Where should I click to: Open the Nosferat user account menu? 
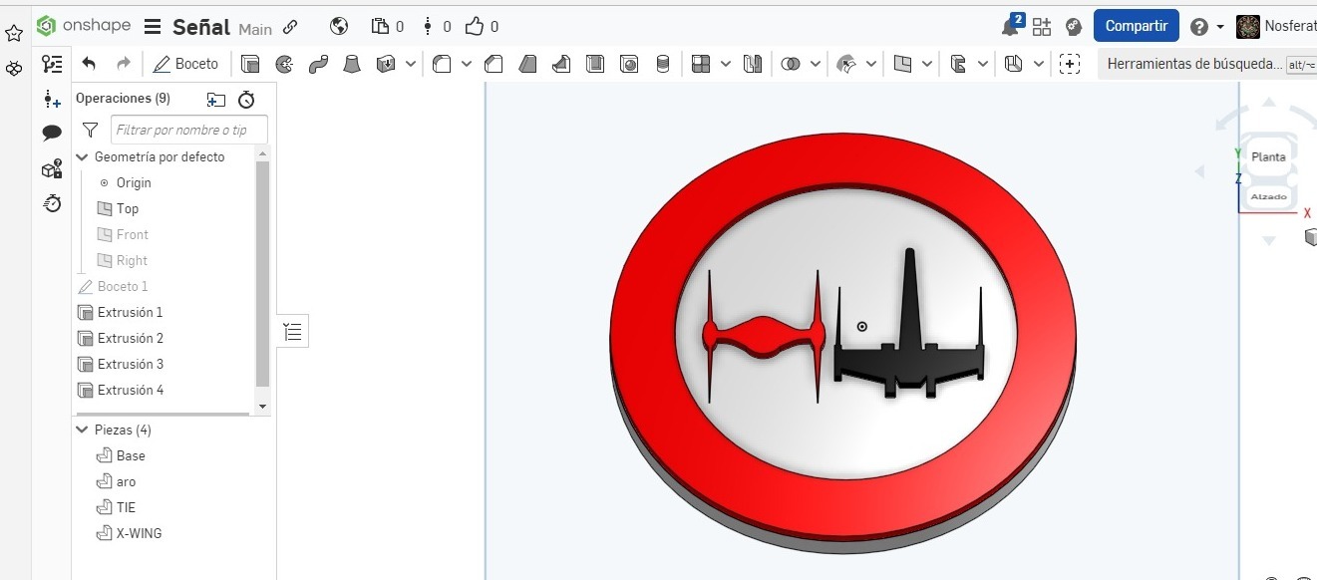(1276, 27)
